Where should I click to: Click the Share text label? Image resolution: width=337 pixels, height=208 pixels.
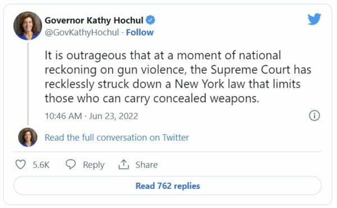click(147, 165)
